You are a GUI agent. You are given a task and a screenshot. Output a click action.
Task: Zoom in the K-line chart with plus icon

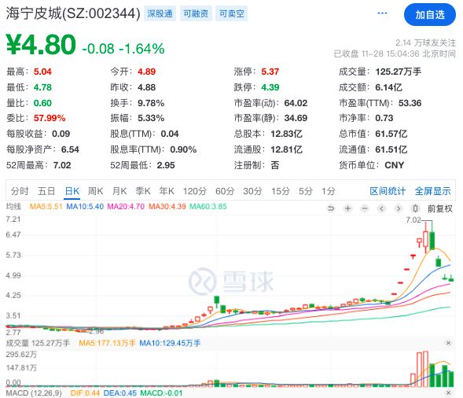pyautogui.click(x=348, y=208)
